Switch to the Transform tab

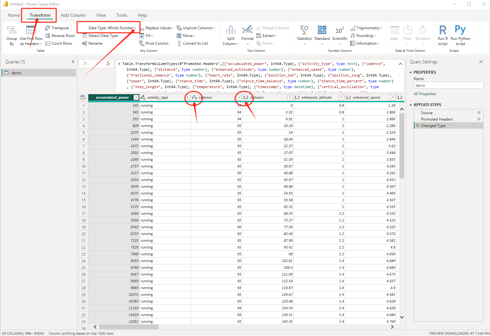tap(40, 15)
